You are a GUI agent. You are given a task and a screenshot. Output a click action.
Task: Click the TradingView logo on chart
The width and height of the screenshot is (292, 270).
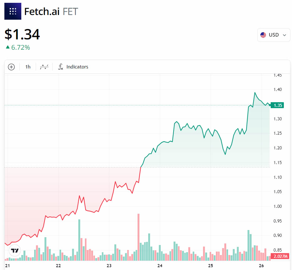click(15, 250)
